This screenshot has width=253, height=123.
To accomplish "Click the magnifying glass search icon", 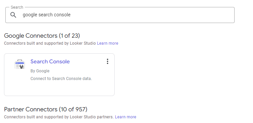I will 13,15.
